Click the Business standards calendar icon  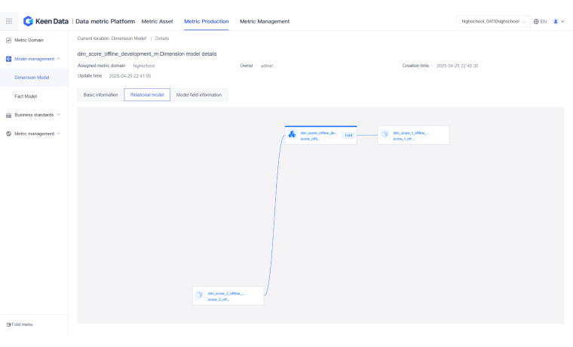(x=8, y=115)
